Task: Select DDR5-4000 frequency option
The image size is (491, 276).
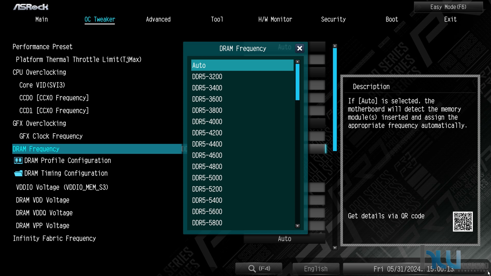Action: tap(242, 122)
